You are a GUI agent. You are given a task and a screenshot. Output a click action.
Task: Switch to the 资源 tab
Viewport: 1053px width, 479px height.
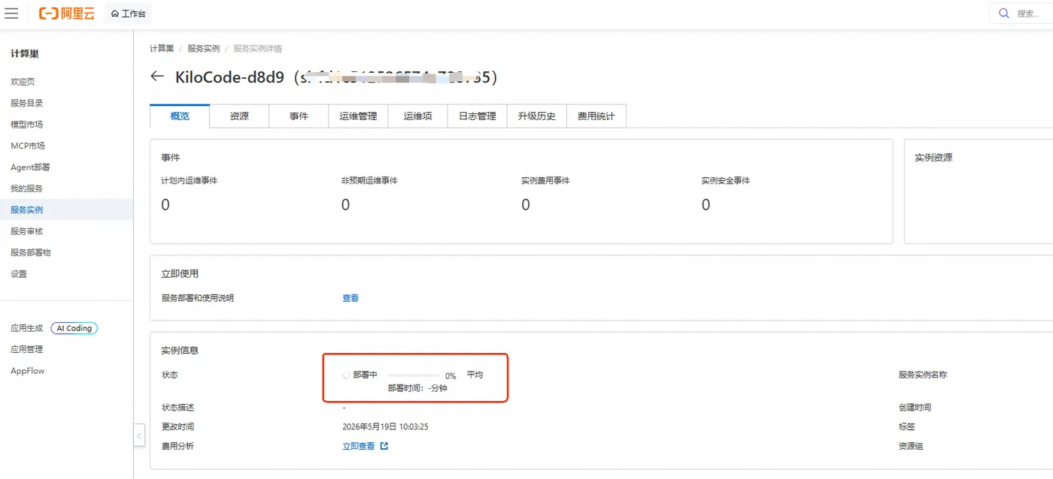pyautogui.click(x=239, y=116)
